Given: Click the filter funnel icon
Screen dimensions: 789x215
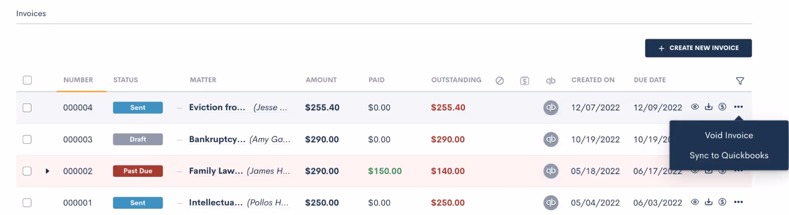Looking at the screenshot, I should point(740,81).
